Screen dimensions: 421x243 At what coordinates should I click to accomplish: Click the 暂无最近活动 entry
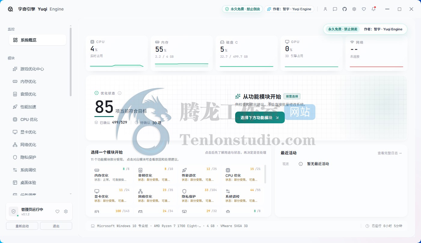click(318, 164)
